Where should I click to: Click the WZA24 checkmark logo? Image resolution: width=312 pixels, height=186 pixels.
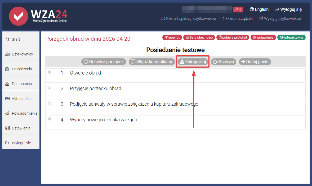(x=18, y=16)
